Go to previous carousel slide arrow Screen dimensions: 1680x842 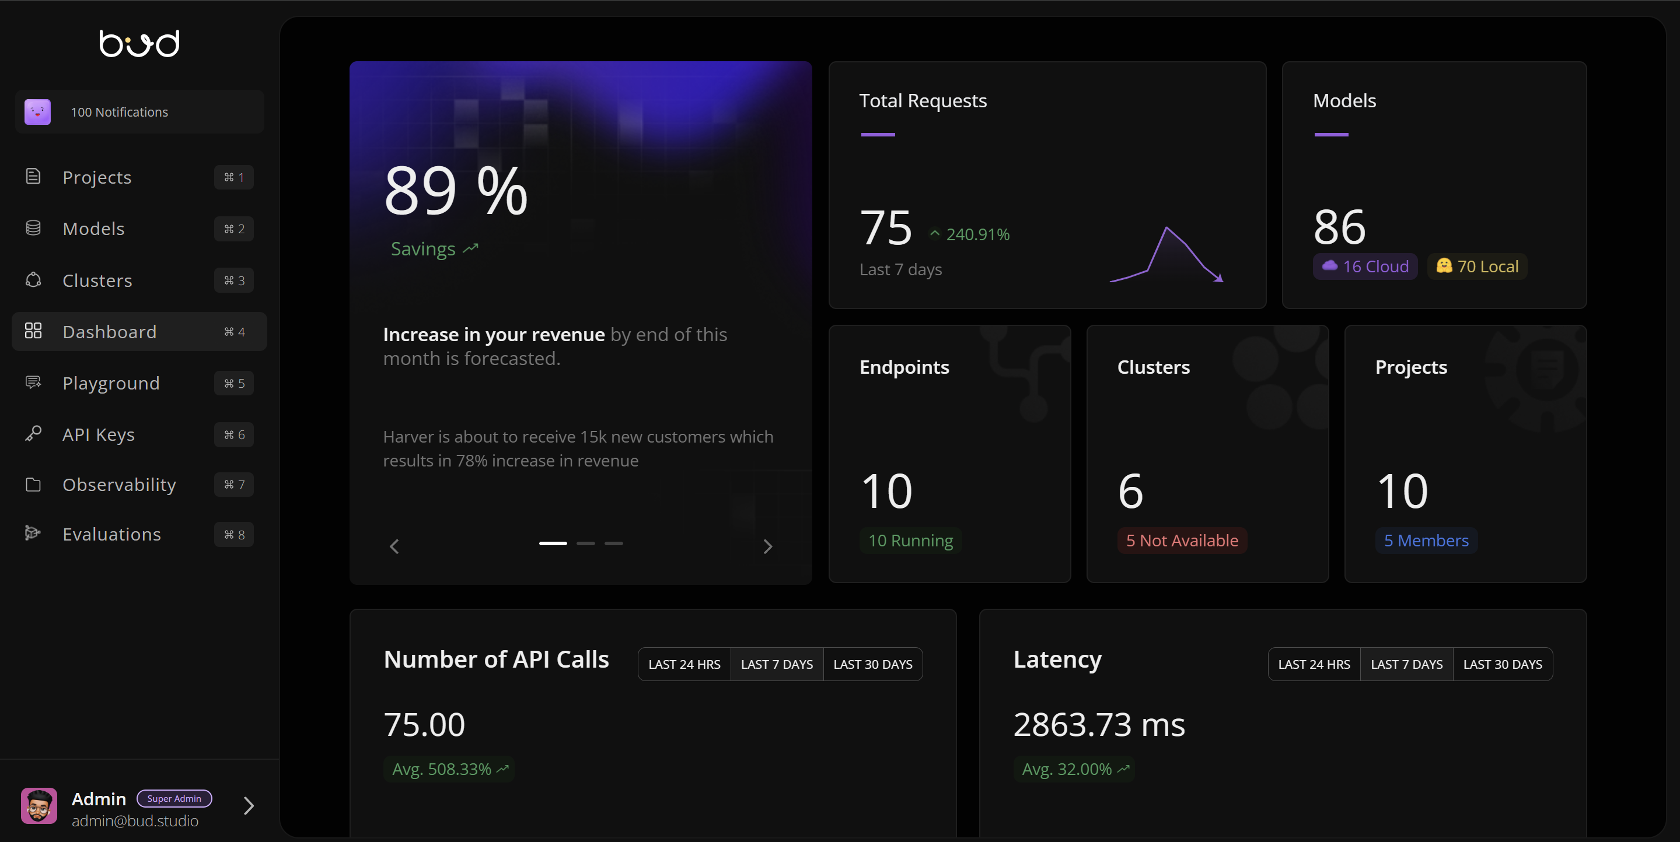tap(394, 546)
